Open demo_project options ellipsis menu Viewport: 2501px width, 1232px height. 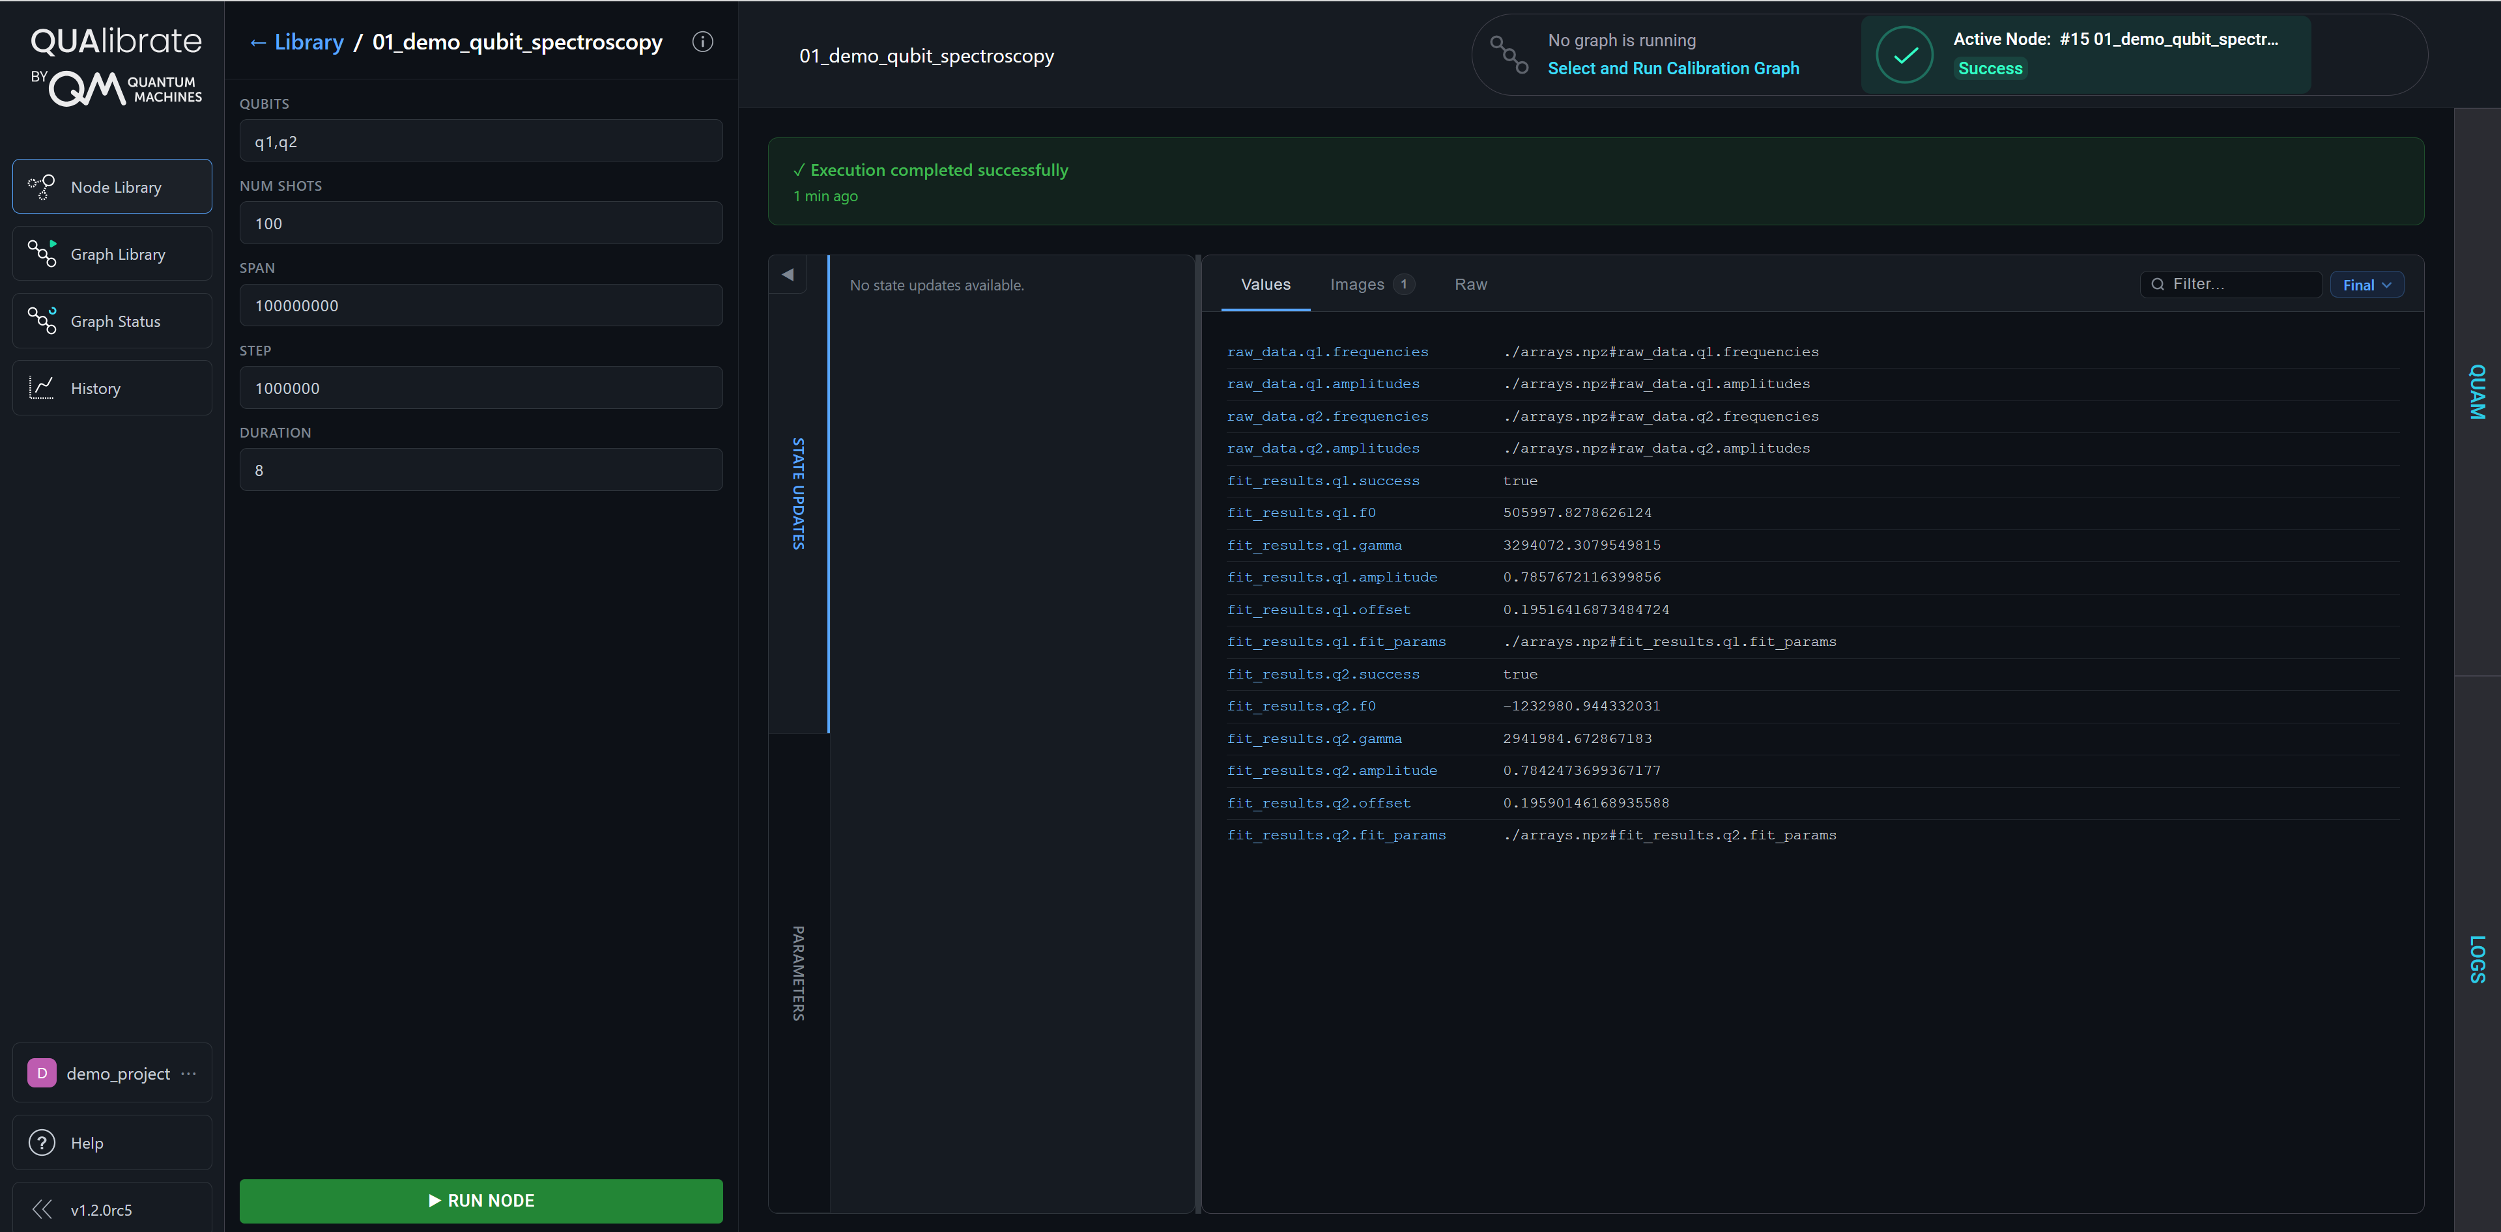coord(188,1073)
